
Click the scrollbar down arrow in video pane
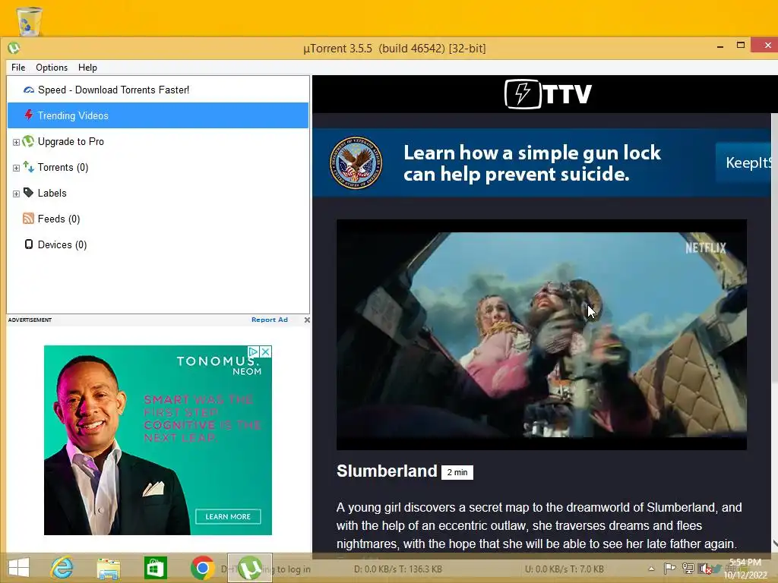coord(774,544)
